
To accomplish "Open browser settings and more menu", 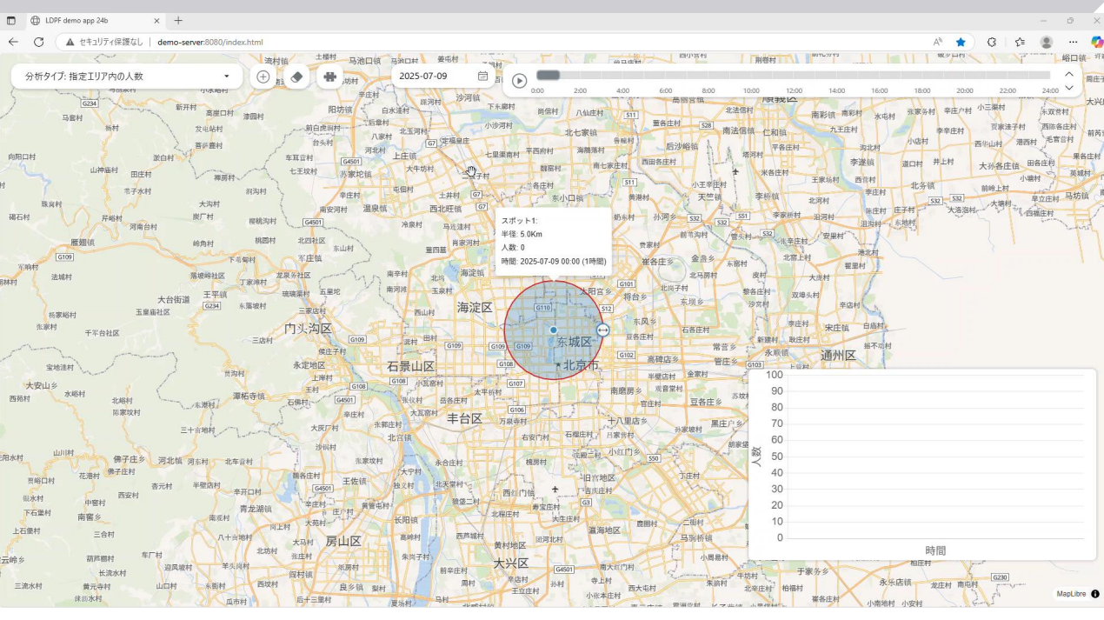I will [x=1074, y=42].
